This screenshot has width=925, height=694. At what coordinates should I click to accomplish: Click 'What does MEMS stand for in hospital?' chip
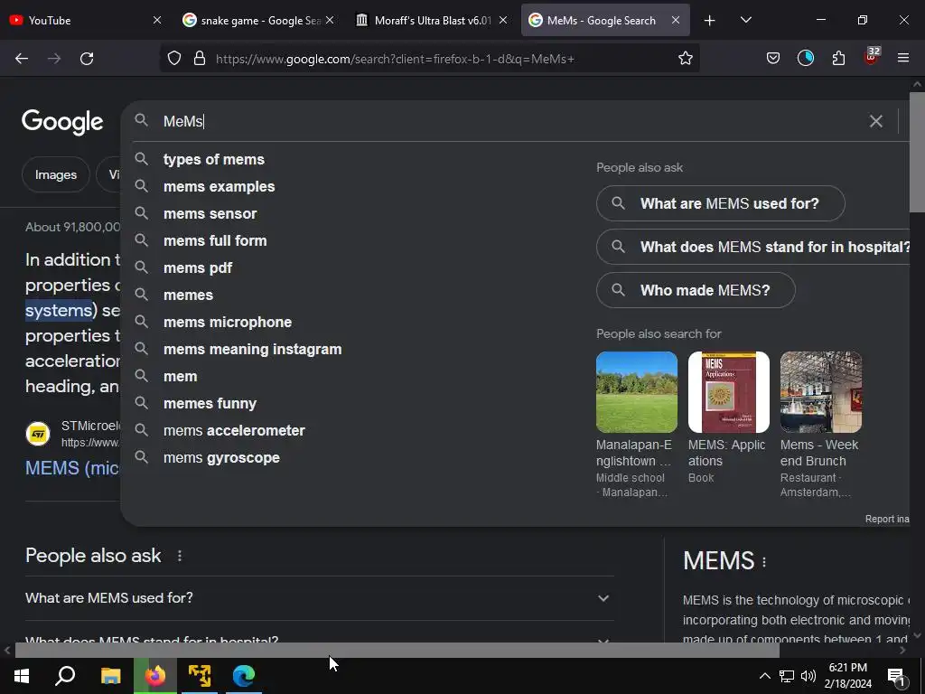click(x=753, y=247)
